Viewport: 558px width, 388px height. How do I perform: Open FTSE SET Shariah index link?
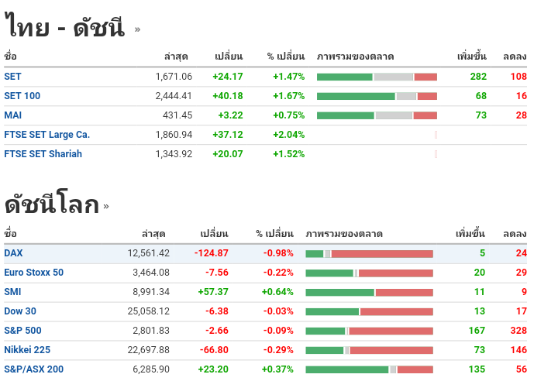pyautogui.click(x=43, y=154)
